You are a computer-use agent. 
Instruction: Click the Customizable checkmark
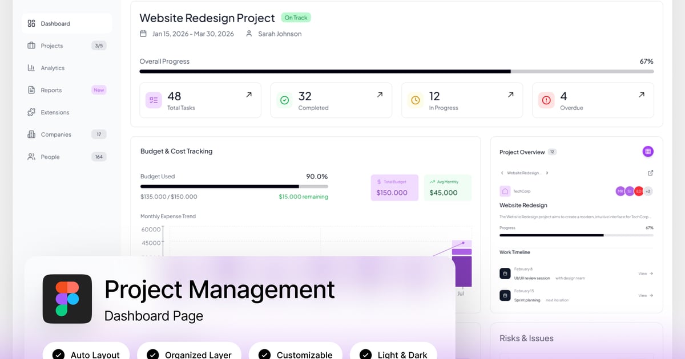[x=264, y=354]
